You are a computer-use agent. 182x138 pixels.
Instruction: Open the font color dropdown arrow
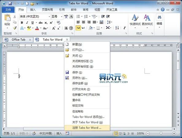(41, 28)
